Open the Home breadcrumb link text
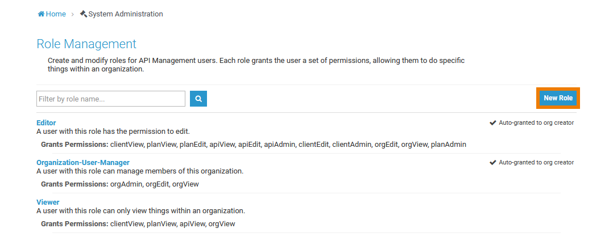This screenshot has height=241, width=613. [x=56, y=14]
